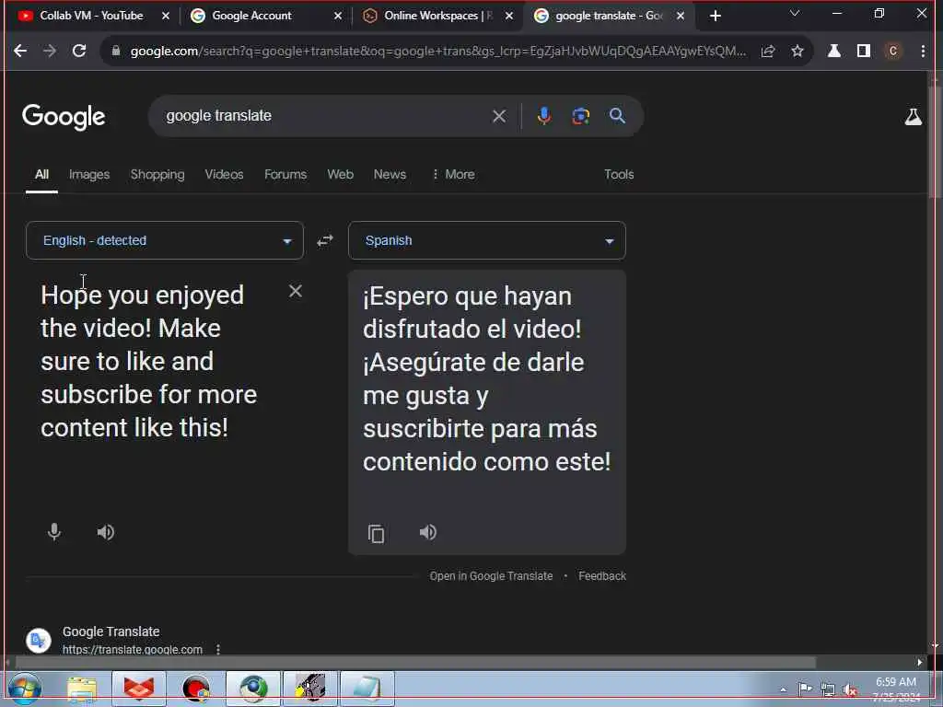Close the google translate tab

tap(681, 17)
